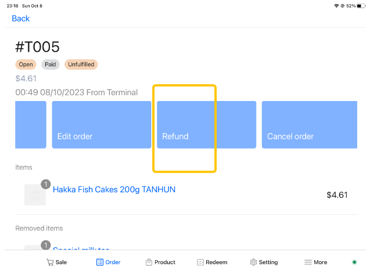Tap the Redeem ticket icon

click(x=200, y=262)
